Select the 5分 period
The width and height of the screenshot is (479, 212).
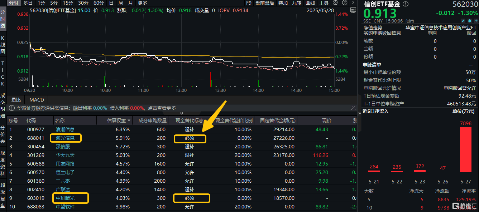click(x=54, y=3)
